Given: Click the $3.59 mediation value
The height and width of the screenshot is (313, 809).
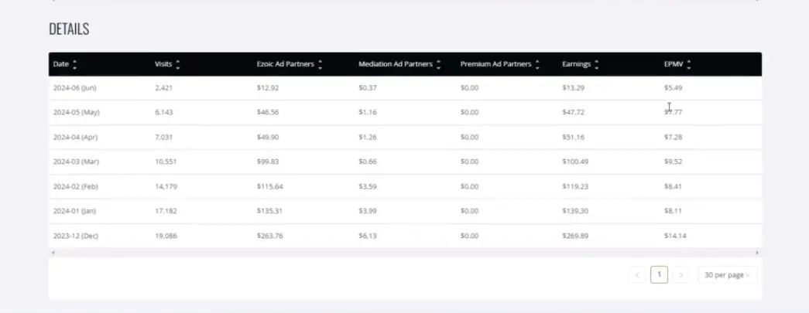Looking at the screenshot, I should coord(368,186).
